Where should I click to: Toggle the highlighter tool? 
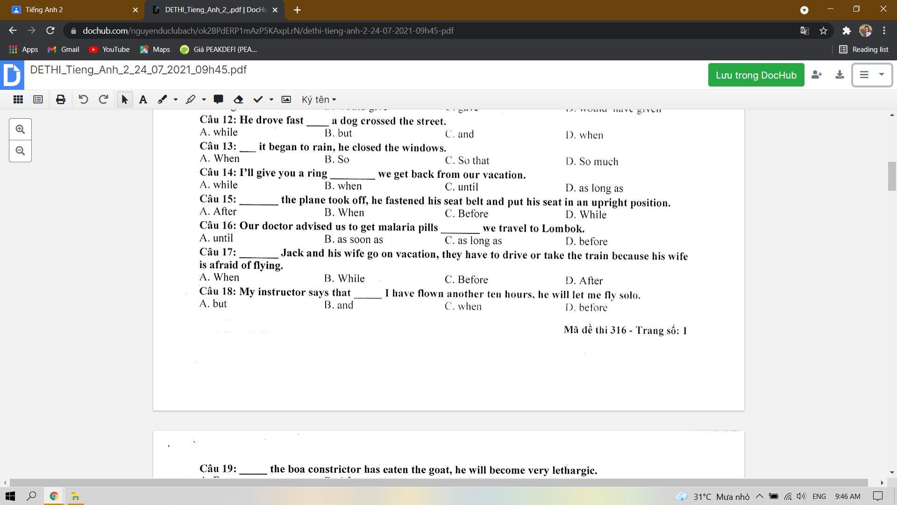(191, 100)
